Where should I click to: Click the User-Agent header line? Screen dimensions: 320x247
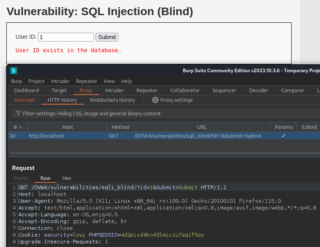[150, 201]
